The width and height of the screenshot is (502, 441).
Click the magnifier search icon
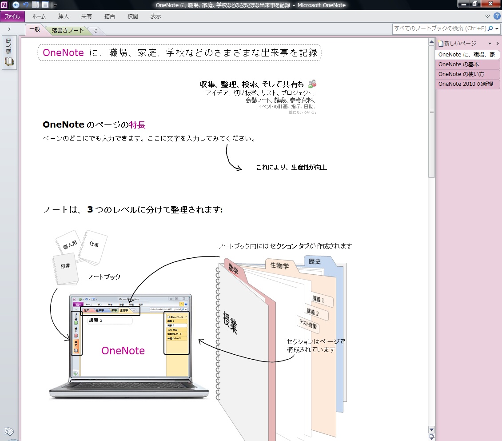(490, 28)
